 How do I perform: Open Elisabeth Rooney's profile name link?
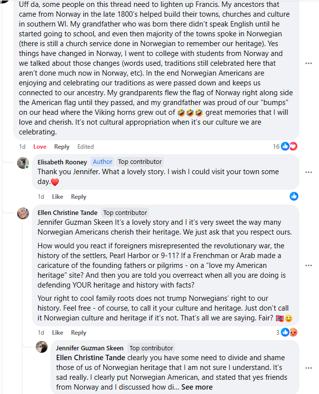pyautogui.click(x=62, y=162)
